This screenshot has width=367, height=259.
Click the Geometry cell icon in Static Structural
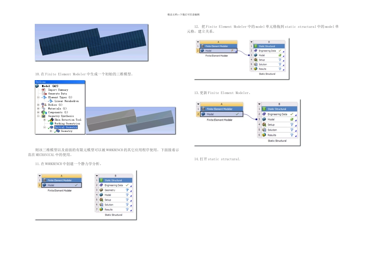pyautogui.click(x=101, y=190)
